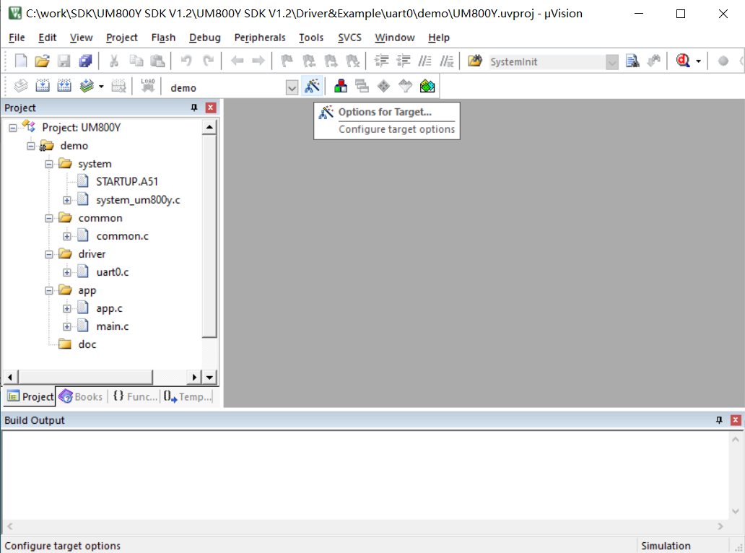
Task: Switch to the Books tab
Action: (82, 396)
